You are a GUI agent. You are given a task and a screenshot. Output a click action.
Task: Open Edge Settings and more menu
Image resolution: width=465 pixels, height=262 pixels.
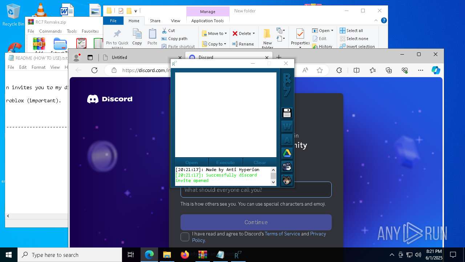(x=421, y=70)
